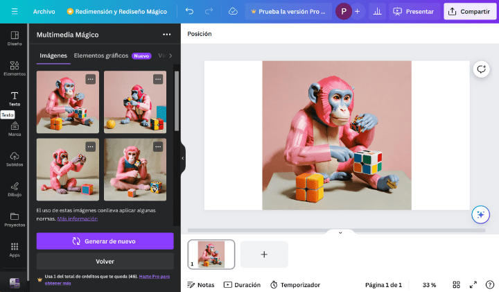Check cloud save status icon
Viewport: 499px width, 292px height.
pos(234,12)
